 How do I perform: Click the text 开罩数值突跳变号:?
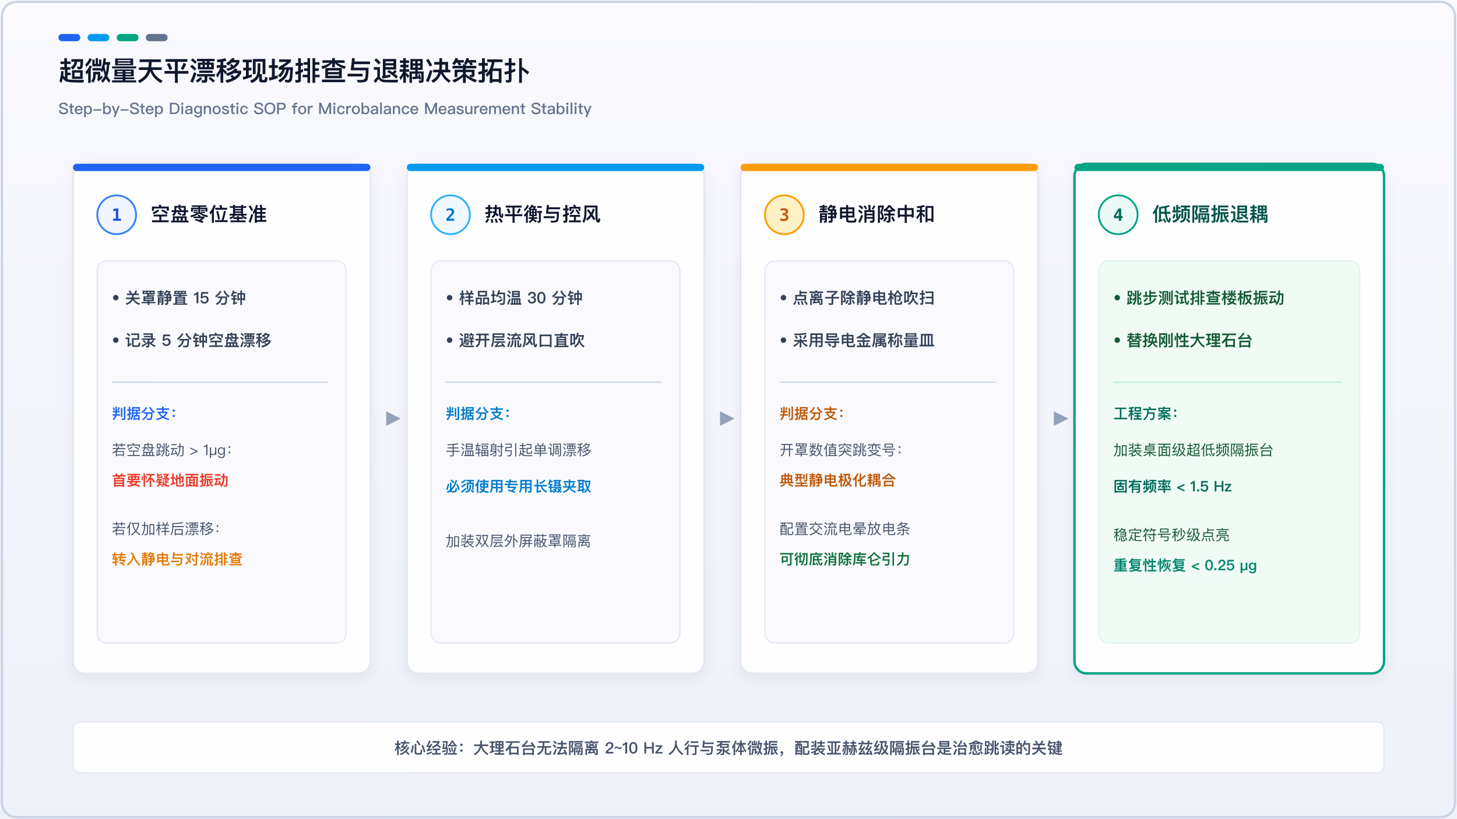841,450
